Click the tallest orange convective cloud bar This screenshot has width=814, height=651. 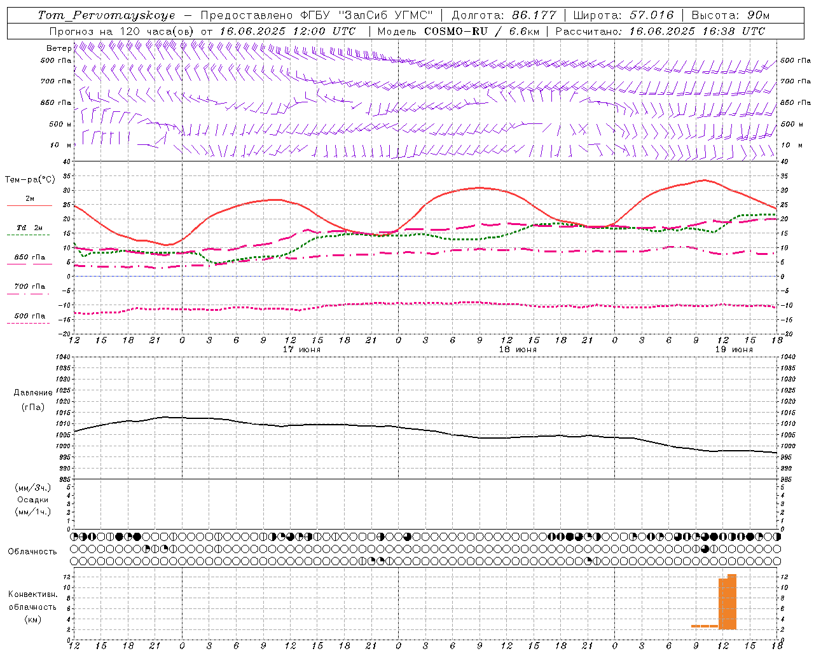click(731, 601)
